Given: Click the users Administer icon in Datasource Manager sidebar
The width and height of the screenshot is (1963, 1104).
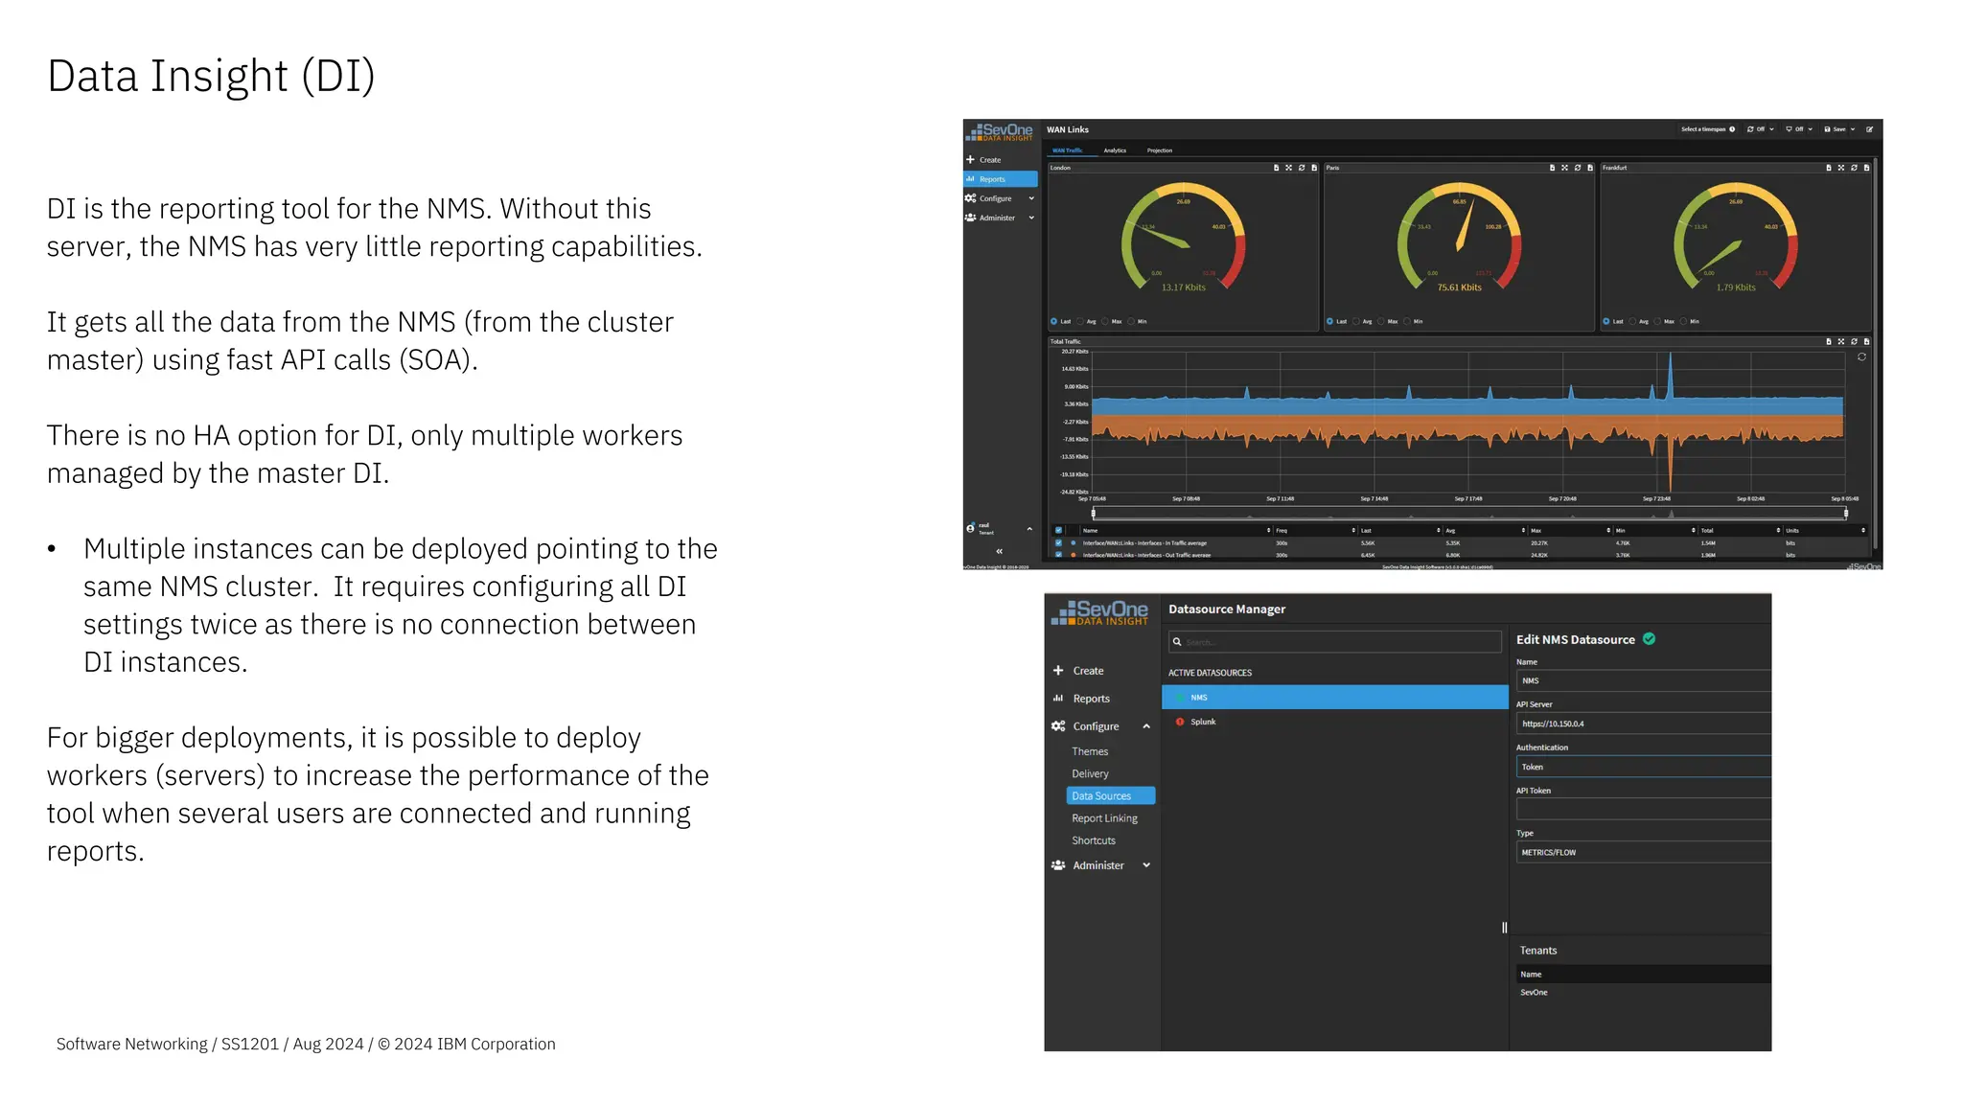Looking at the screenshot, I should (x=1058, y=865).
